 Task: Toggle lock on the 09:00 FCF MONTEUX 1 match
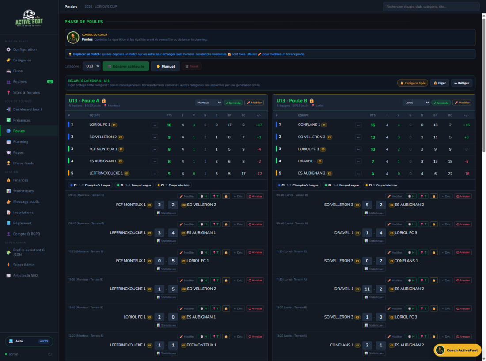[226, 196]
